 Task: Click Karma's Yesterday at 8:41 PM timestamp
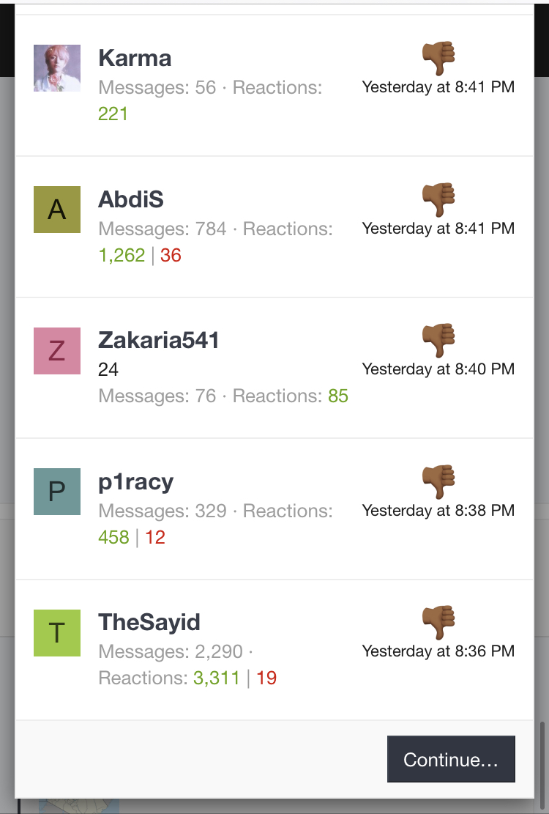point(438,87)
